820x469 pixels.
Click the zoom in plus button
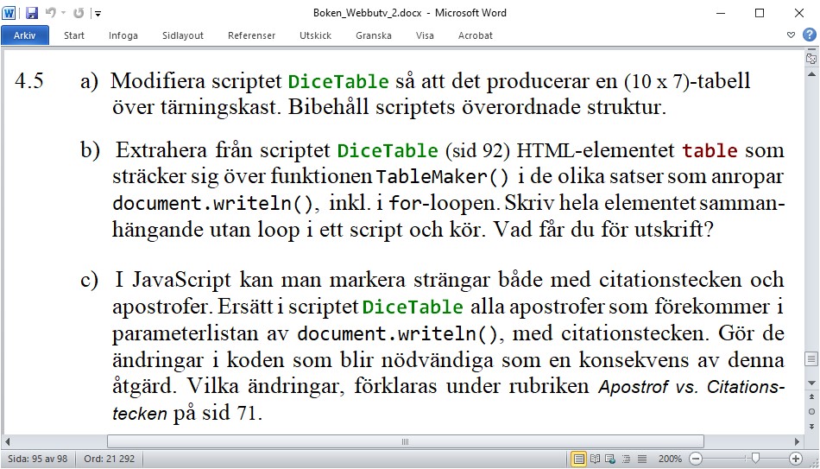[796, 459]
